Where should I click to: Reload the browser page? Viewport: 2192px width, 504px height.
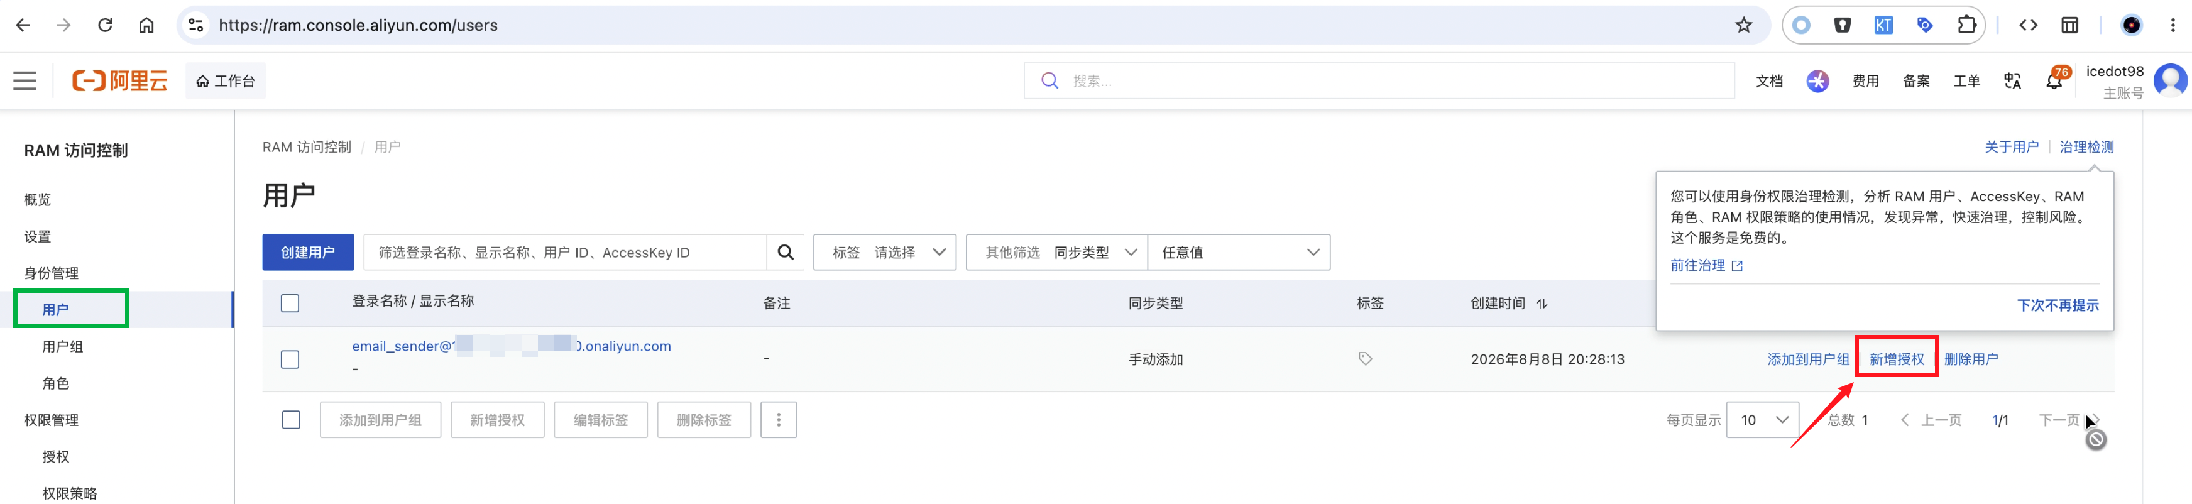(x=106, y=26)
